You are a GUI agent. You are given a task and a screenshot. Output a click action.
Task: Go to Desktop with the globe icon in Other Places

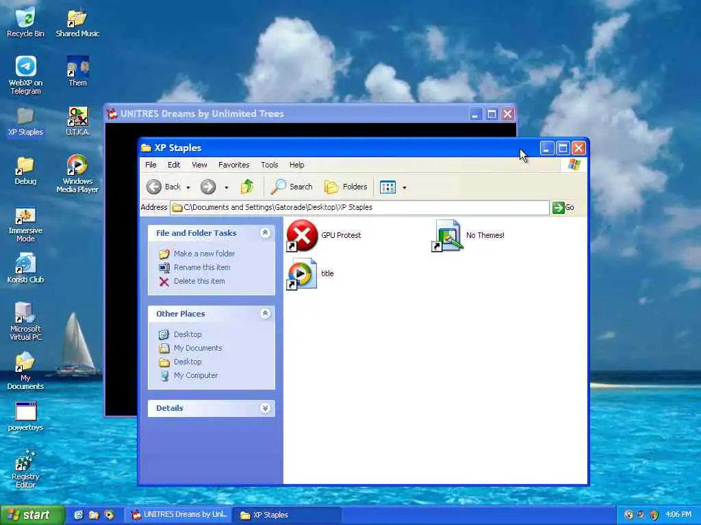click(x=181, y=334)
